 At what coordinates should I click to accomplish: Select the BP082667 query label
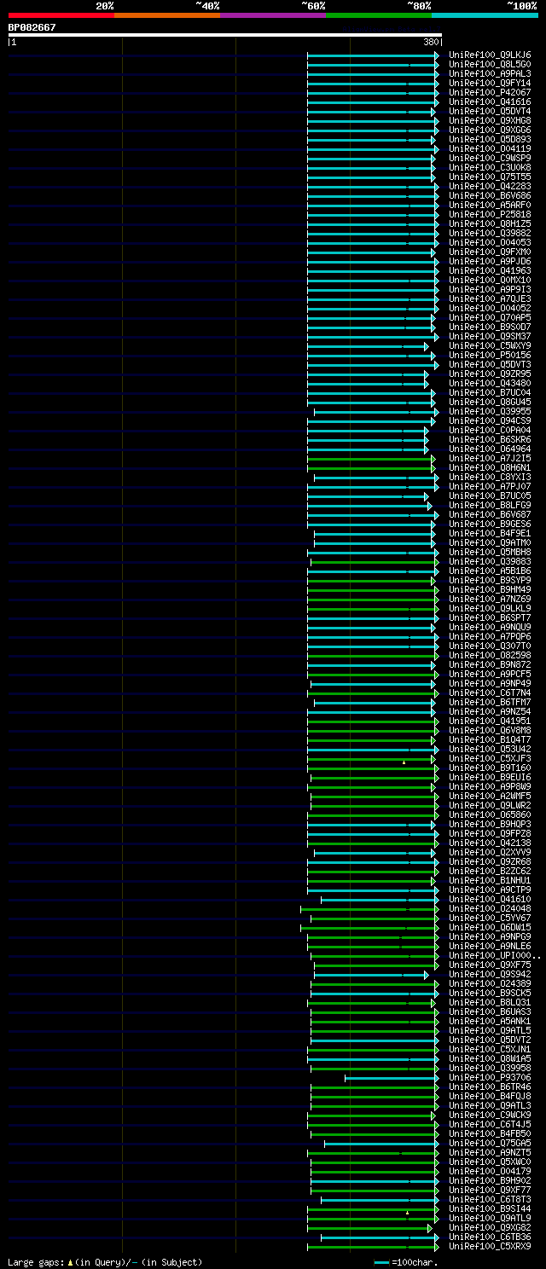[x=32, y=27]
